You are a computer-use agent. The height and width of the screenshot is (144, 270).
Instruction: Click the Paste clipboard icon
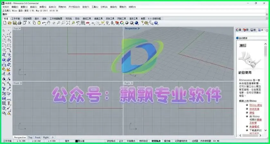pyautogui.click(x=39, y=23)
